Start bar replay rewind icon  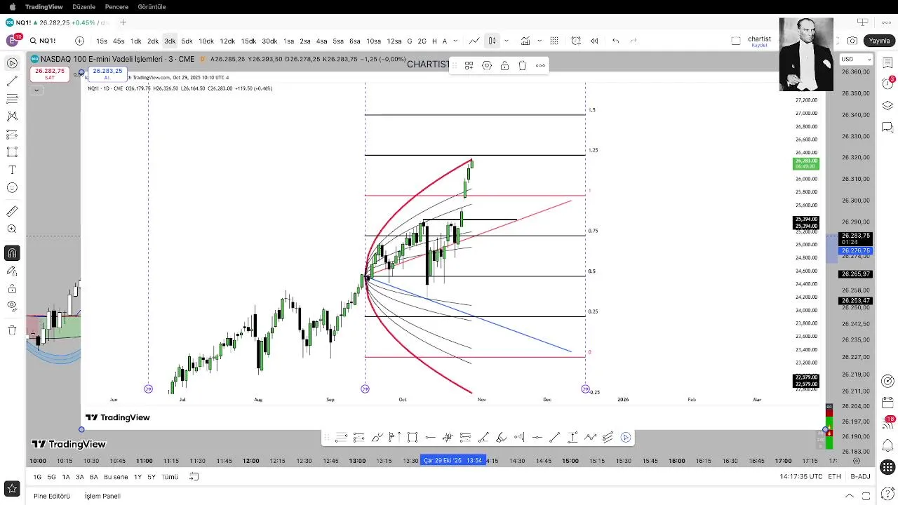[594, 41]
